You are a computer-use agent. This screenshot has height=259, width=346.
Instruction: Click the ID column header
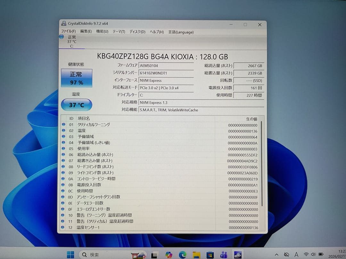pyautogui.click(x=71, y=119)
